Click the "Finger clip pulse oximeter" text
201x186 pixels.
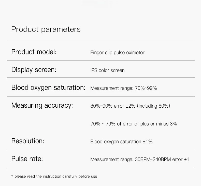(117, 53)
